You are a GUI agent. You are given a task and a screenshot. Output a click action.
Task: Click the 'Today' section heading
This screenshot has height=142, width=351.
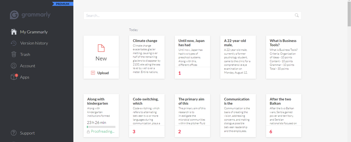point(133,30)
